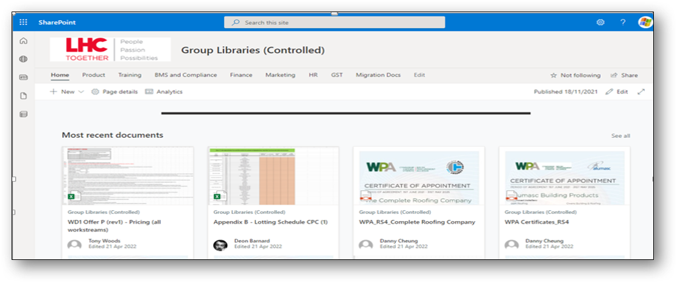Toggle Not following star for this site
677x283 pixels.
575,75
